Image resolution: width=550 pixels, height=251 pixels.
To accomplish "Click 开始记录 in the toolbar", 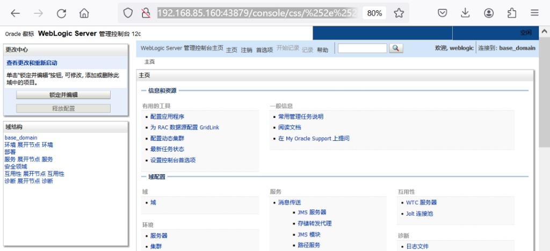I will 288,48.
